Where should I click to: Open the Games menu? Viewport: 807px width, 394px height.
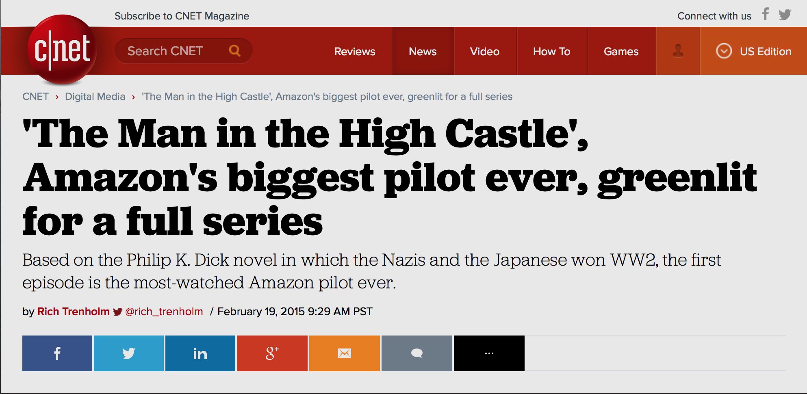pos(621,51)
